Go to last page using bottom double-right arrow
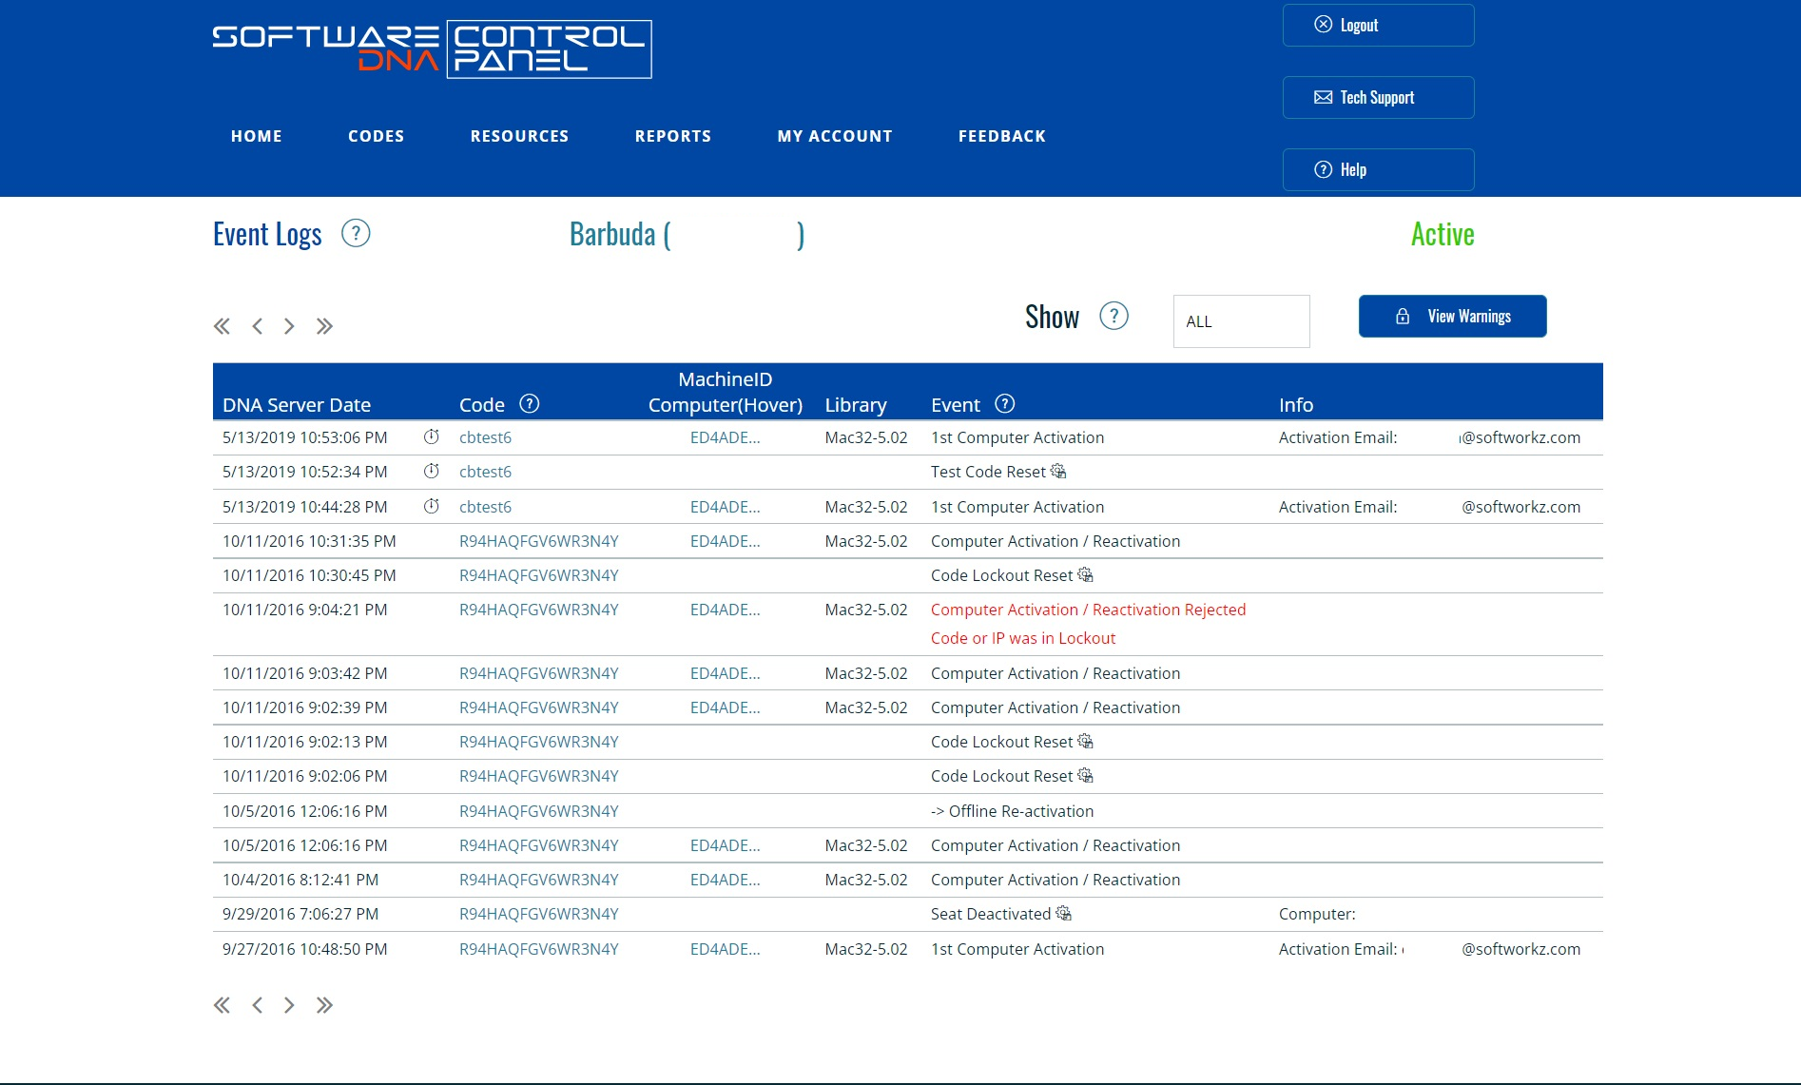 [x=324, y=1005]
